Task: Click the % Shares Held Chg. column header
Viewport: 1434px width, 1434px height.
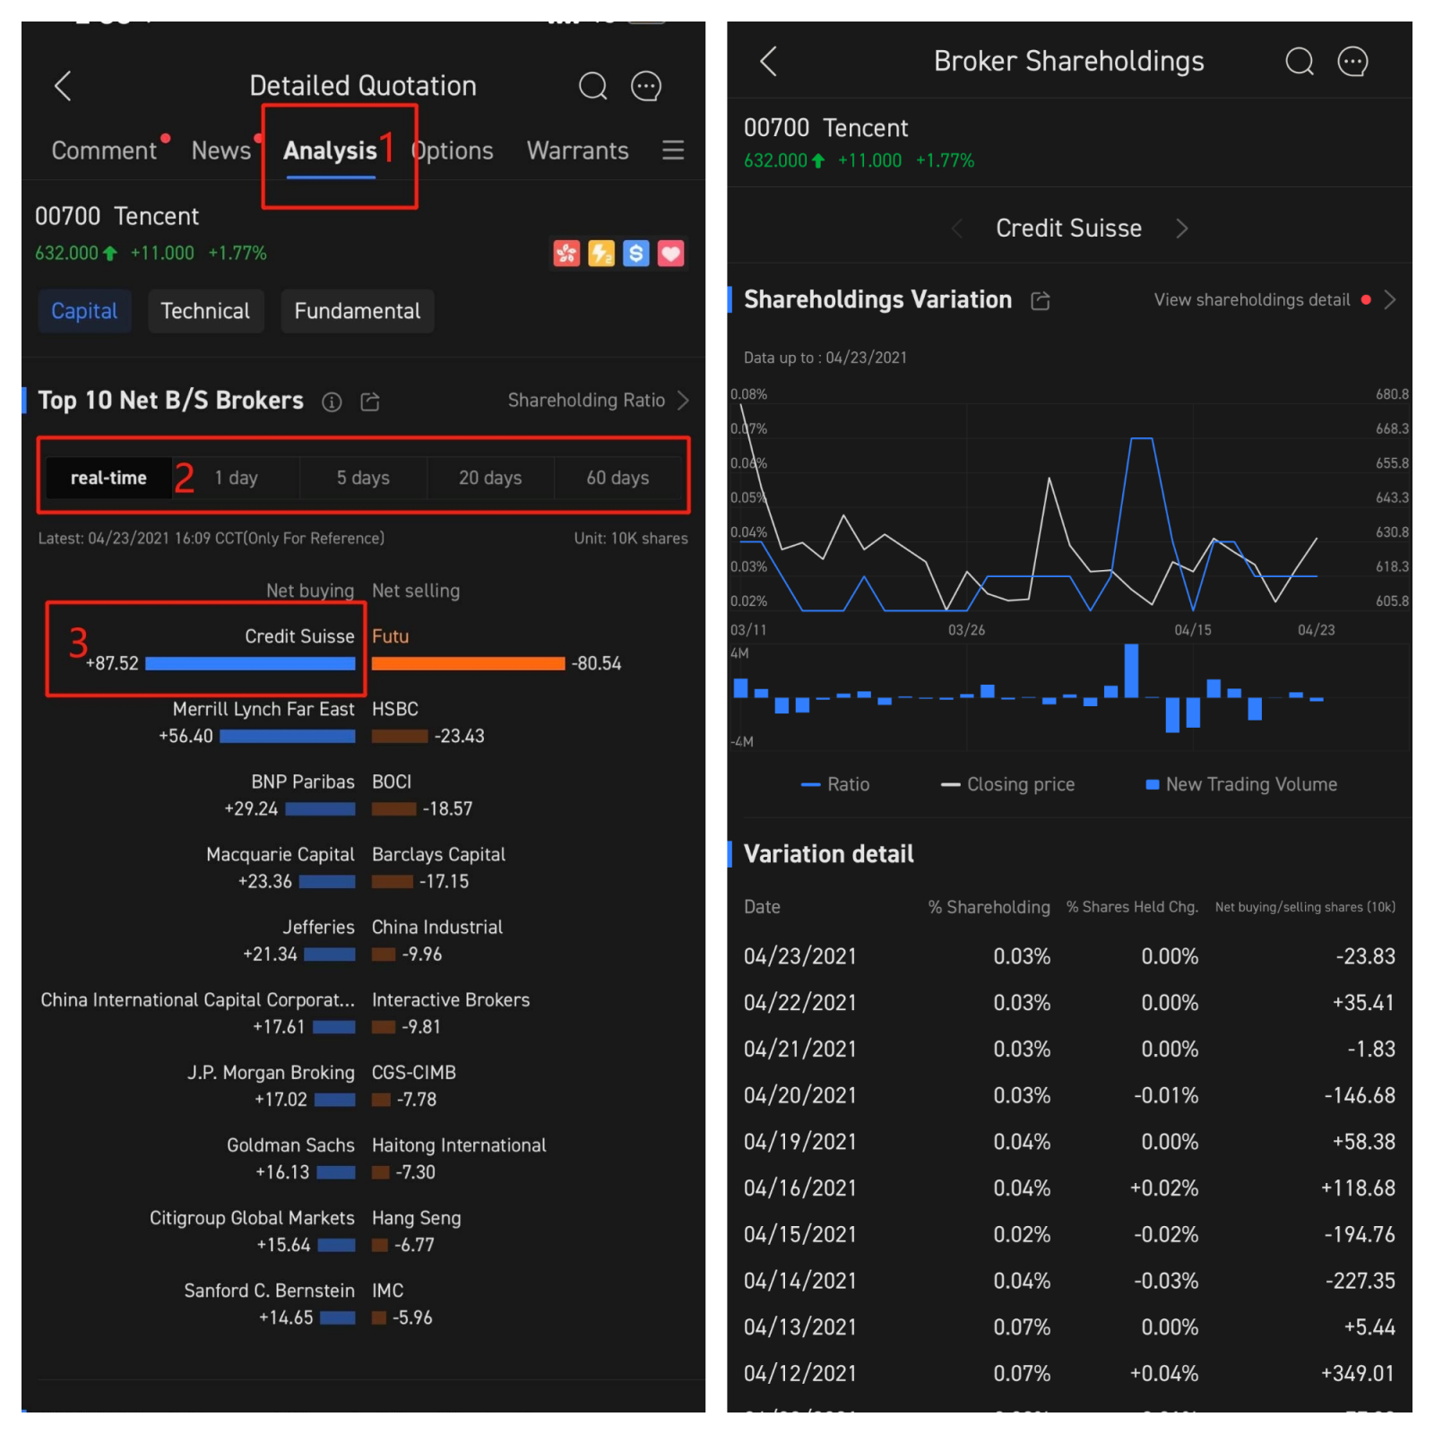Action: click(1132, 907)
